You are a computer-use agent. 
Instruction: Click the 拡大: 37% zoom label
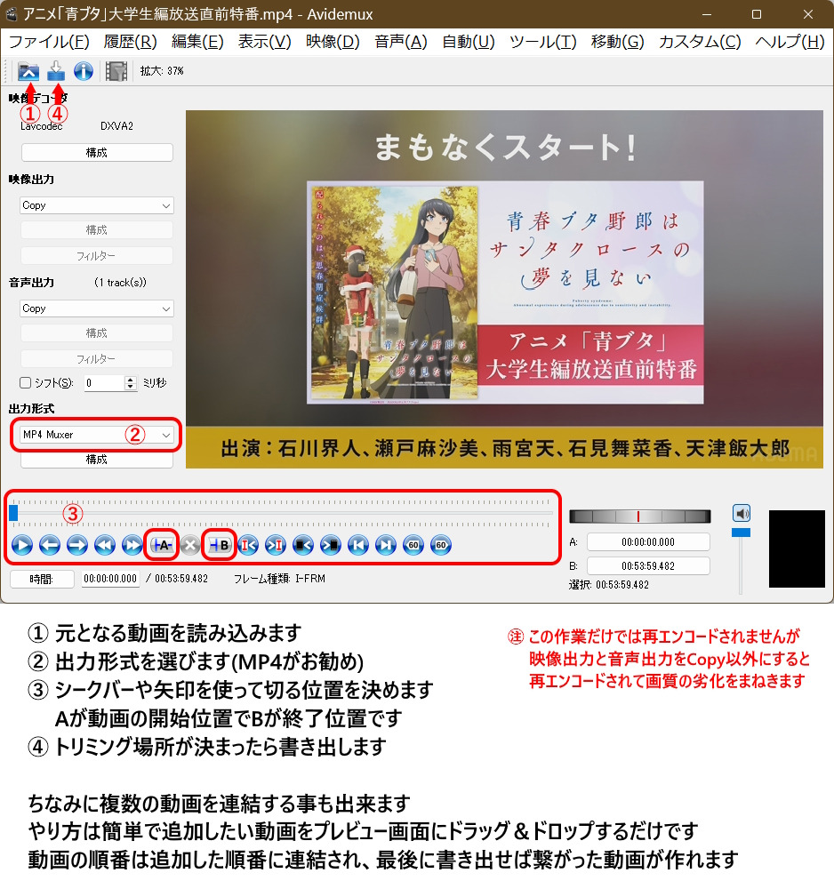coord(162,71)
